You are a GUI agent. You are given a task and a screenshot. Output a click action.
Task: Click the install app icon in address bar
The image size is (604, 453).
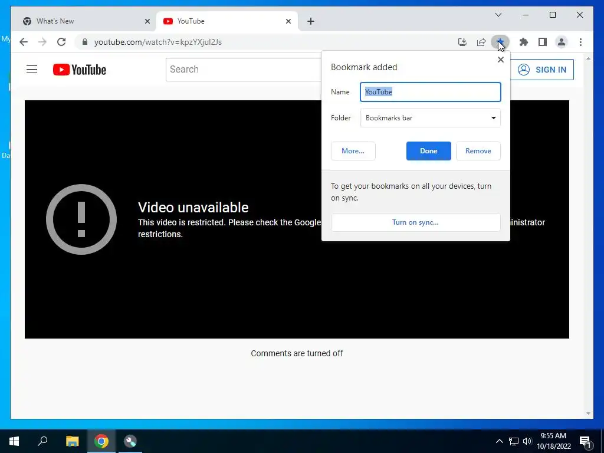click(x=462, y=42)
